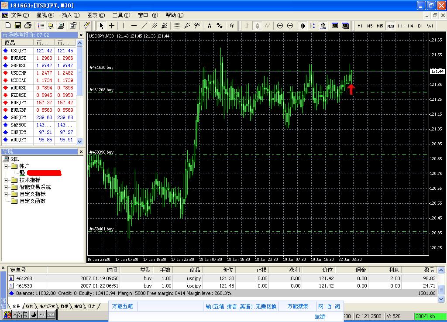Viewport: 447px width, 322px height.
Task: Switch to the D1 timeframe
Action: coord(420,26)
